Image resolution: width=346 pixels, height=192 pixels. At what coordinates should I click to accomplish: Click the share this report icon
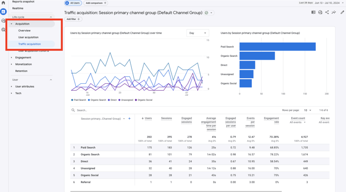(x=327, y=13)
